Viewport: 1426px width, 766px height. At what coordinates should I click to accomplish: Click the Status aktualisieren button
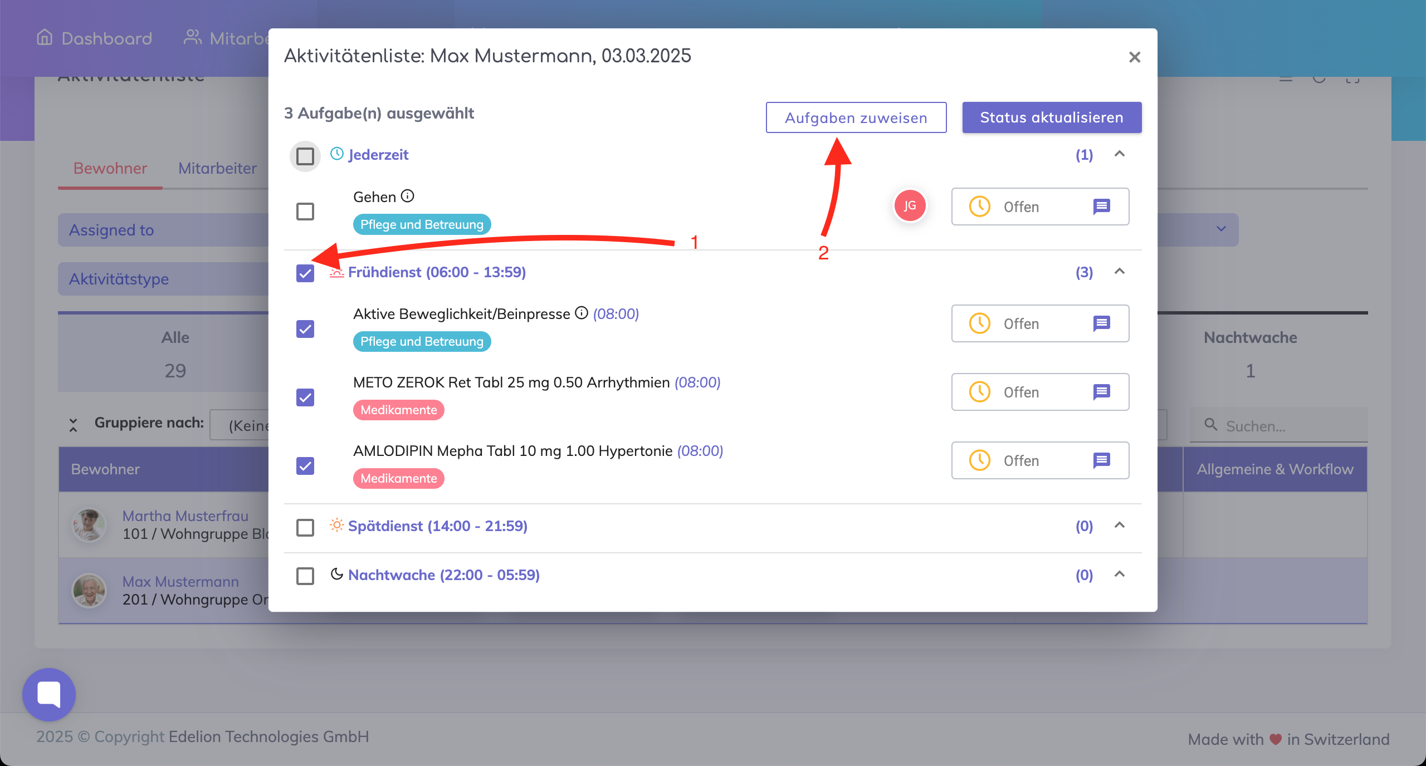point(1051,117)
